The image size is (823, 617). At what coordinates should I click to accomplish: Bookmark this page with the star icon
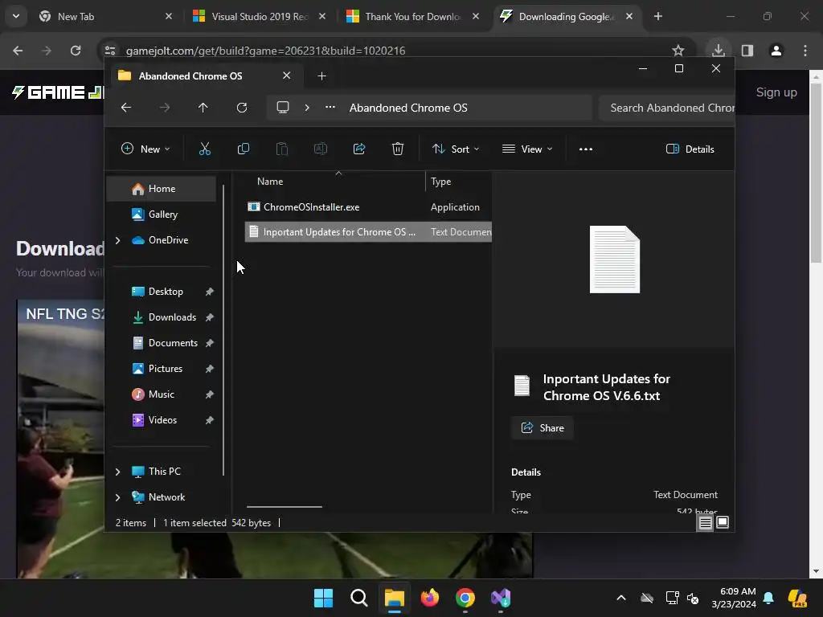pyautogui.click(x=678, y=51)
